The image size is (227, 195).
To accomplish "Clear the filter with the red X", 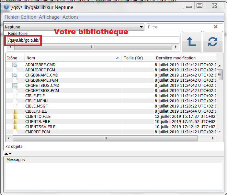I will click(x=216, y=27).
